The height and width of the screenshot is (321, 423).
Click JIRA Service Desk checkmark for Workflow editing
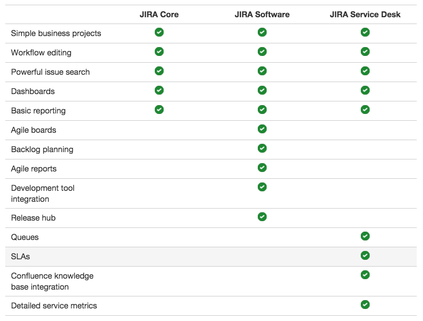[x=365, y=52]
